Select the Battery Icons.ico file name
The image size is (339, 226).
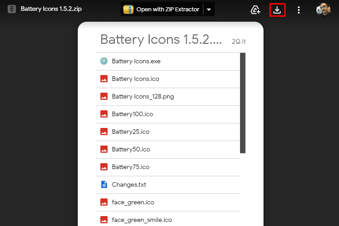coord(136,79)
